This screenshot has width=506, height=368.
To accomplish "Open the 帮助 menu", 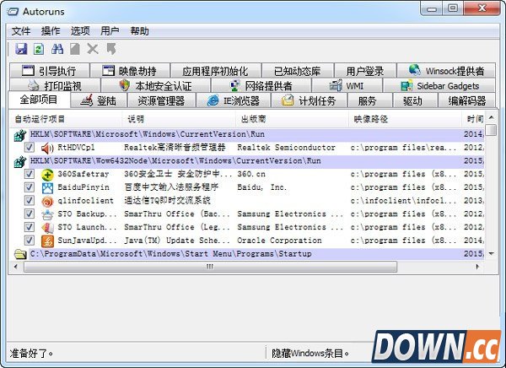I will 140,31.
